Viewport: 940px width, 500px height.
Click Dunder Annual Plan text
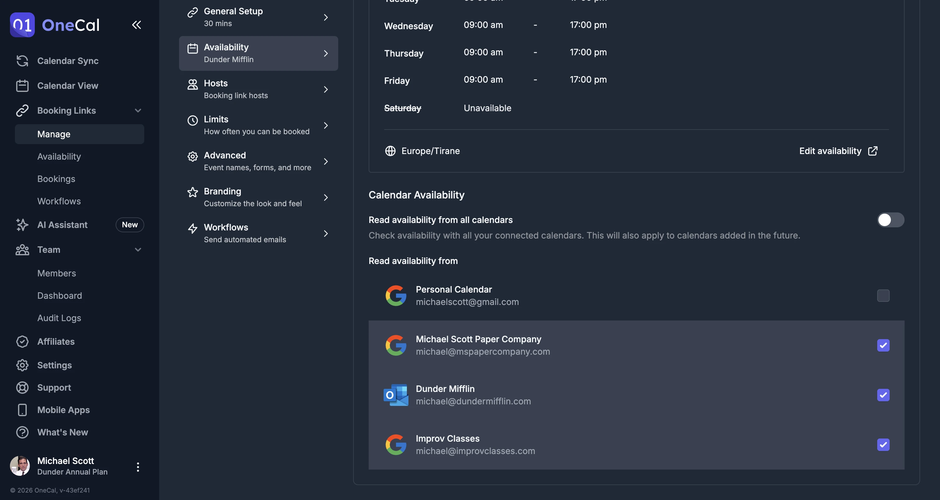point(72,472)
